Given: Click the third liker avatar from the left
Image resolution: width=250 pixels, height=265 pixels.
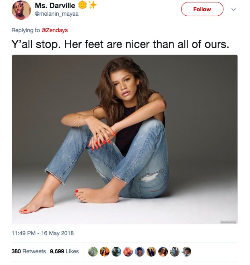Looking at the screenshot, I should pyautogui.click(x=116, y=251).
